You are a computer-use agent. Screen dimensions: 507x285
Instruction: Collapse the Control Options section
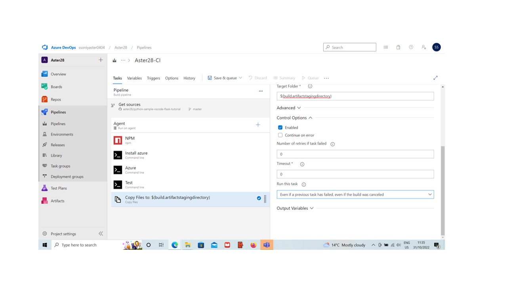[x=295, y=118]
